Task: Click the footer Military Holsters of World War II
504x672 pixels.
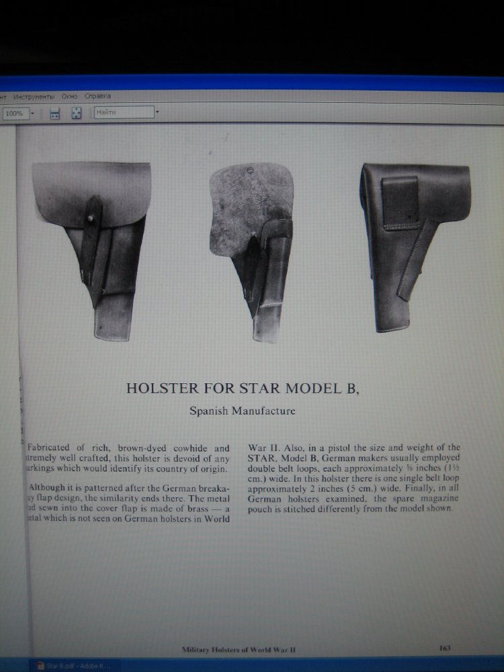Action: tap(239, 649)
